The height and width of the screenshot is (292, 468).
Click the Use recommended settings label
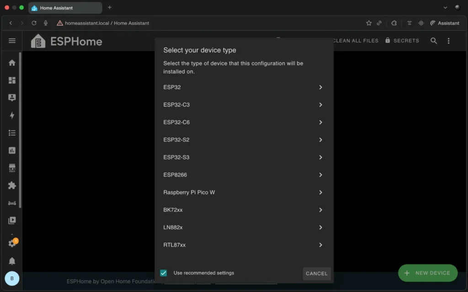tap(203, 273)
